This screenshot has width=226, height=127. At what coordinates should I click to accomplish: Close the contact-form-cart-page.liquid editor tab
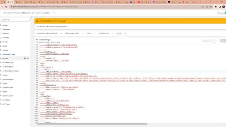[x=61, y=33]
